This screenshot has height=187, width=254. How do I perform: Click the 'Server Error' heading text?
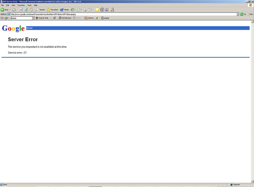pyautogui.click(x=23, y=39)
